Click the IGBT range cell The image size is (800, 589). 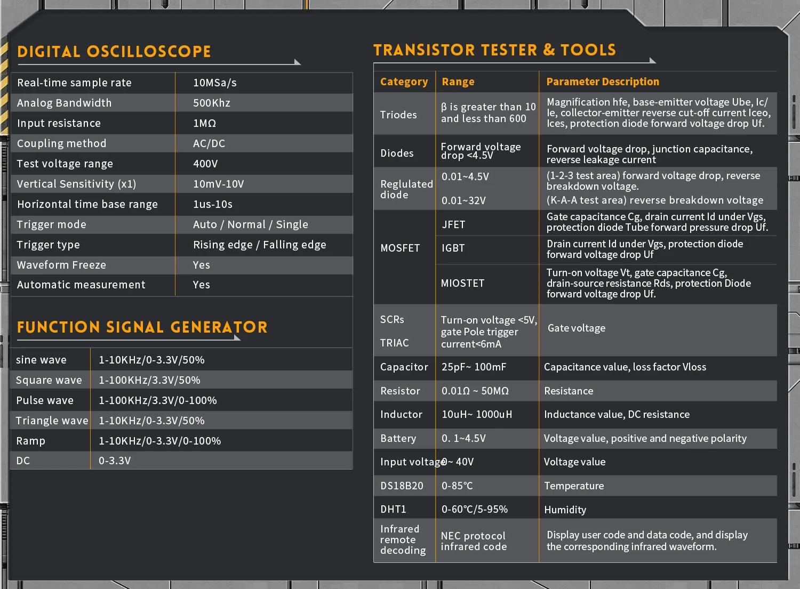coord(453,248)
